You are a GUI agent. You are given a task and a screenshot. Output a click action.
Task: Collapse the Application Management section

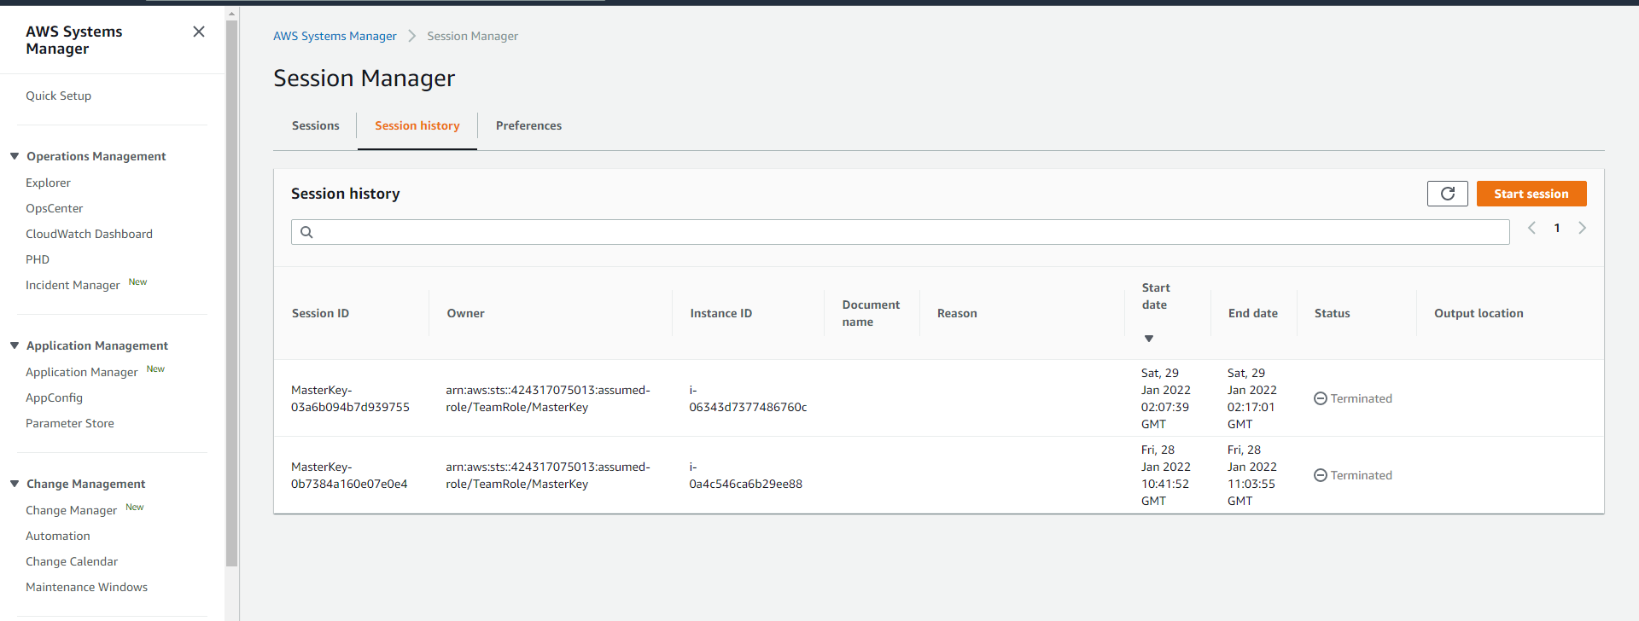15,345
